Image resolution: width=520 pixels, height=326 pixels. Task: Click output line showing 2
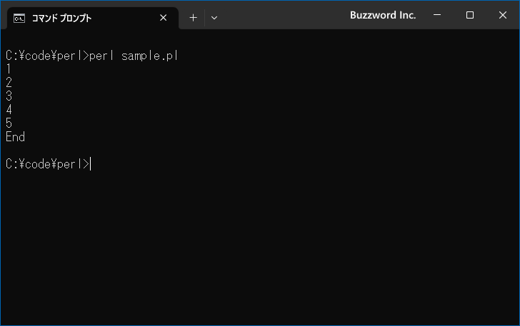[9, 83]
